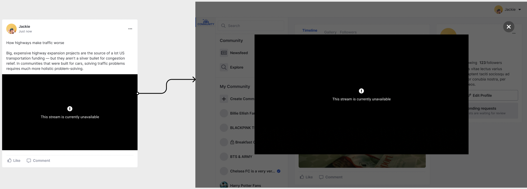
Task: Open Chelsea FC community in sidebar
Action: click(x=252, y=171)
